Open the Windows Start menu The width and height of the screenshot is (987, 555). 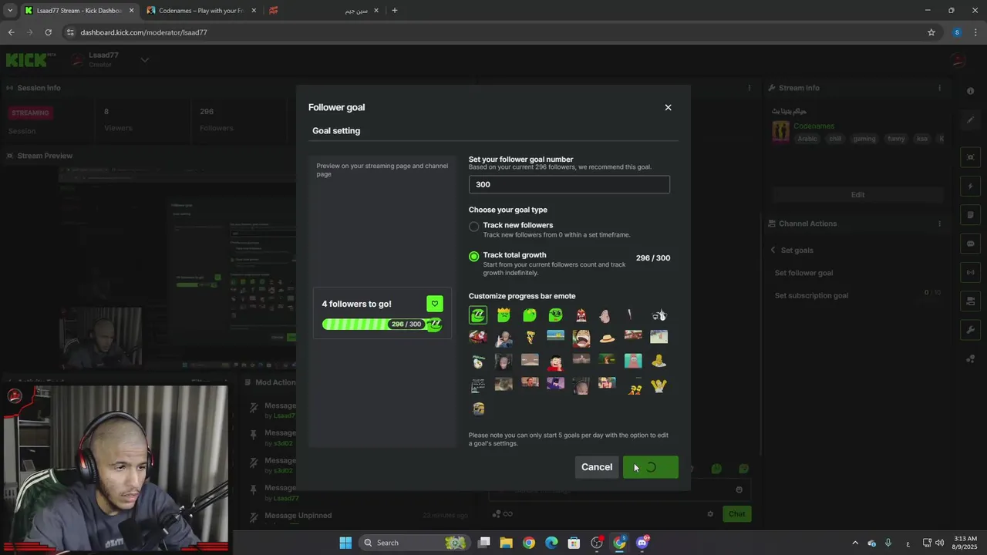pos(345,543)
